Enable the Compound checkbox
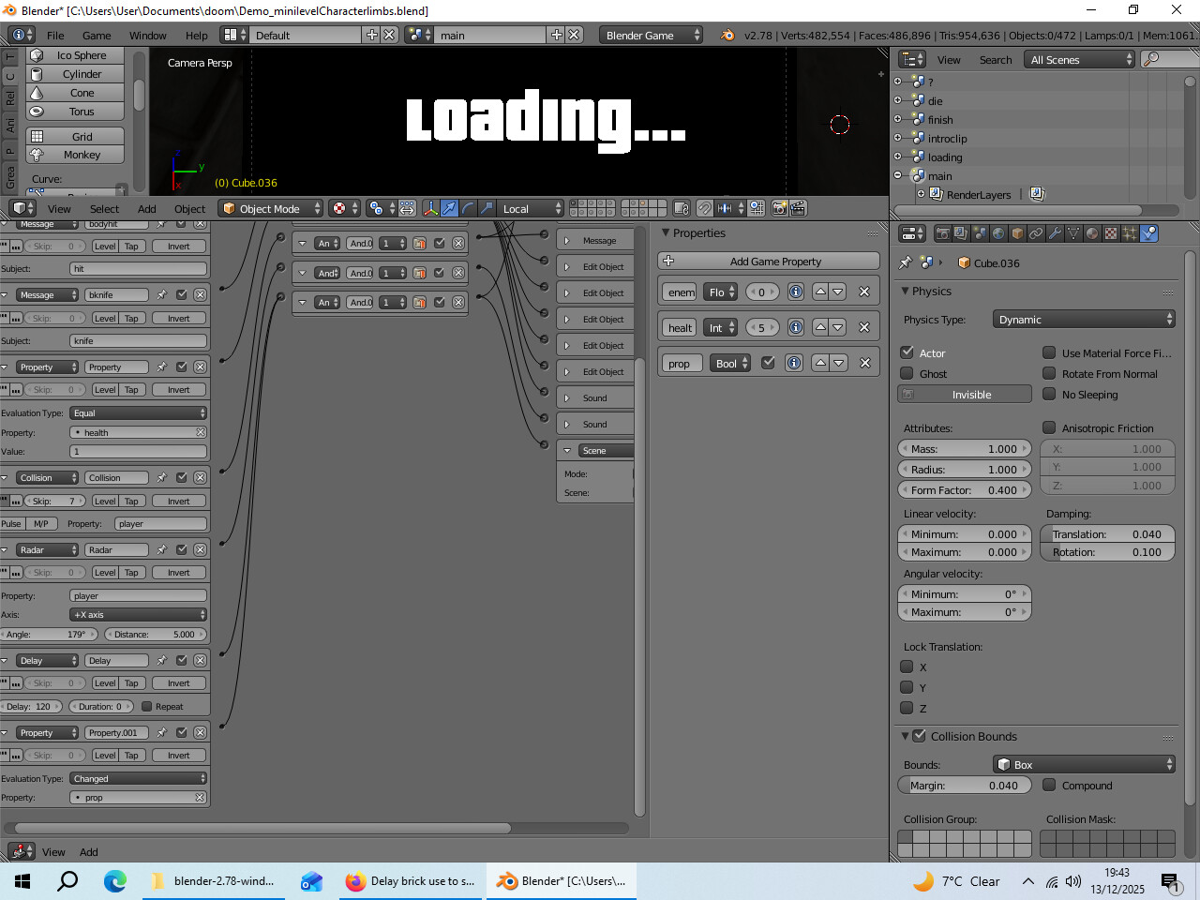 click(x=1049, y=785)
